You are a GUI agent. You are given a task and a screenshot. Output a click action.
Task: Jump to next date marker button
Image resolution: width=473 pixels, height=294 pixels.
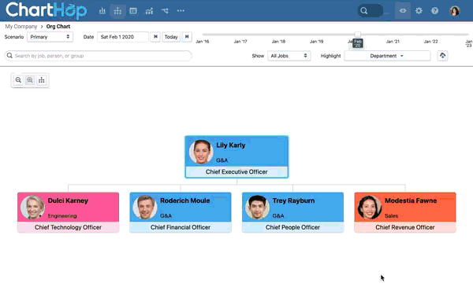[x=187, y=37]
